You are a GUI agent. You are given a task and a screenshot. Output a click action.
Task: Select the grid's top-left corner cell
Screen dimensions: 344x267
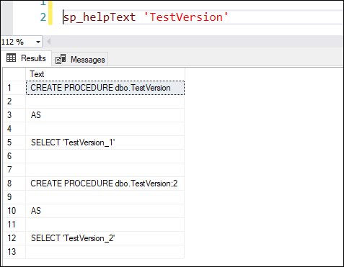point(14,74)
